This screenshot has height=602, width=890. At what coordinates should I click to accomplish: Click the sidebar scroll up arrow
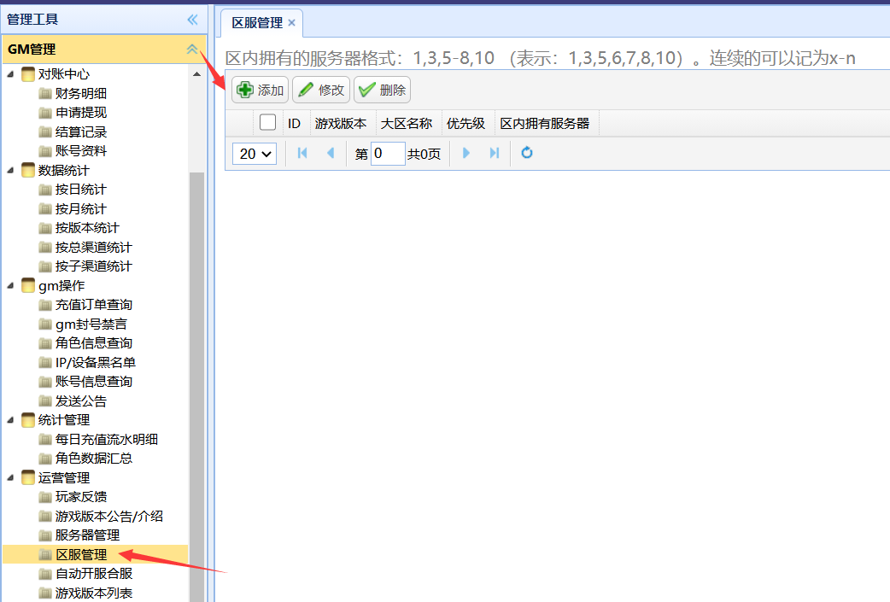[x=196, y=75]
